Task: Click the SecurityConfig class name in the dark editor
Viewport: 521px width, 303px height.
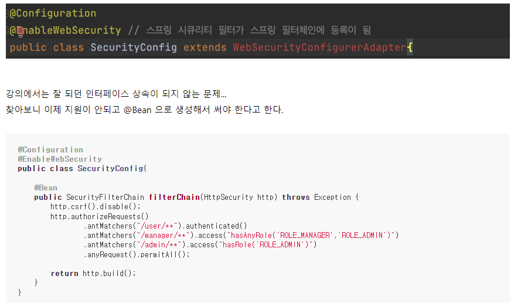Action: pos(134,47)
